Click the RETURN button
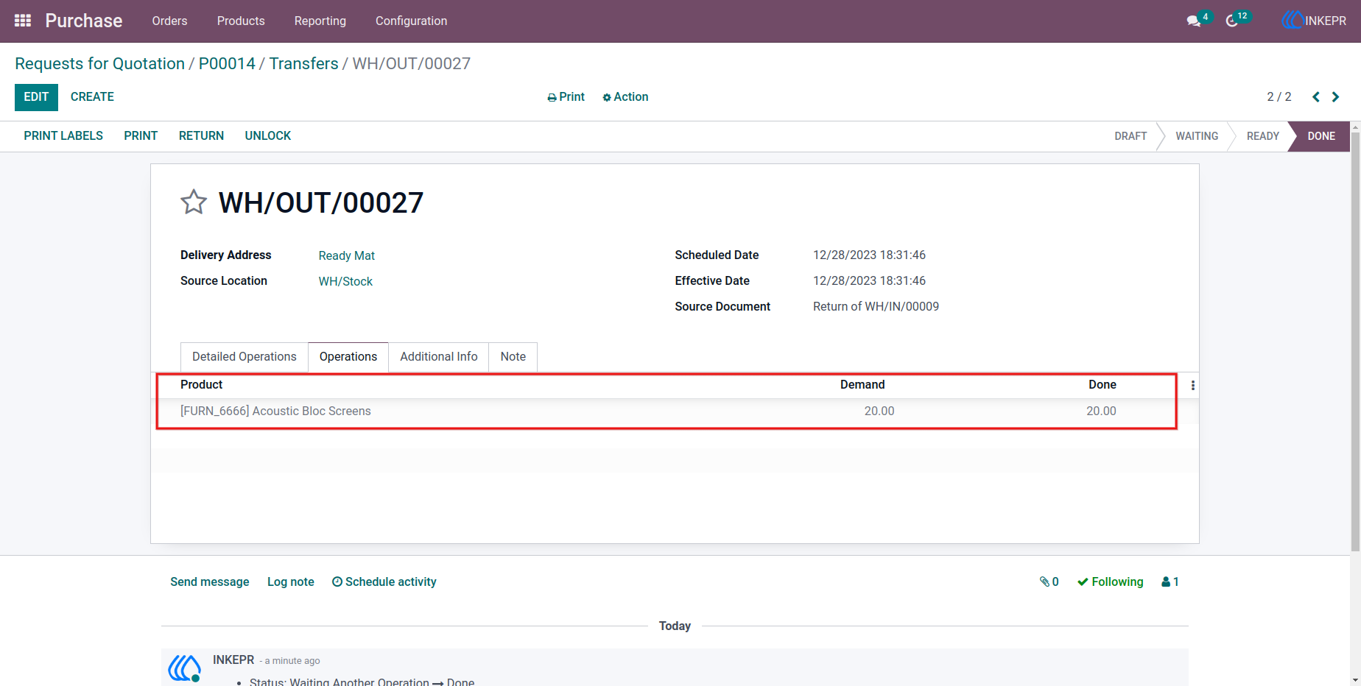The image size is (1361, 686). click(201, 136)
